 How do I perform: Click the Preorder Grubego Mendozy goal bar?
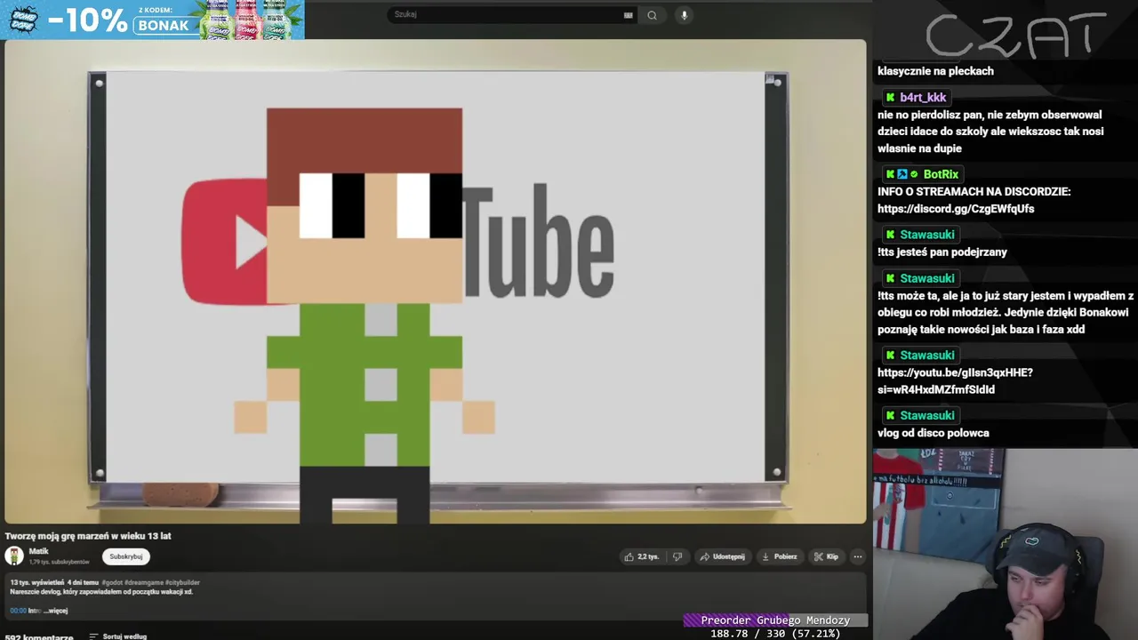tap(775, 620)
